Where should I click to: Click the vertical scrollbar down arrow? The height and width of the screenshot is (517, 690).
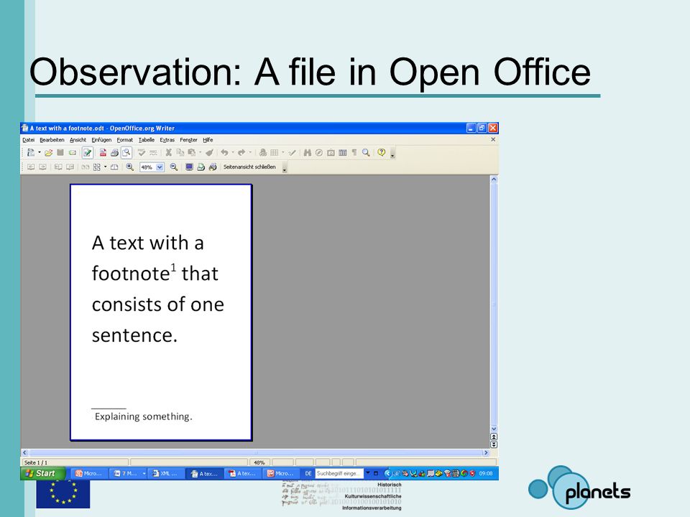pyautogui.click(x=494, y=429)
